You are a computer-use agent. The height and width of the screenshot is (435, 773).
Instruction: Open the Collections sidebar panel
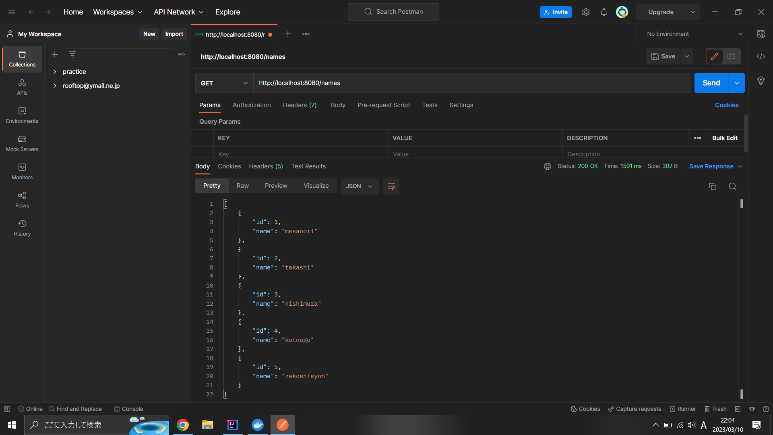(22, 59)
